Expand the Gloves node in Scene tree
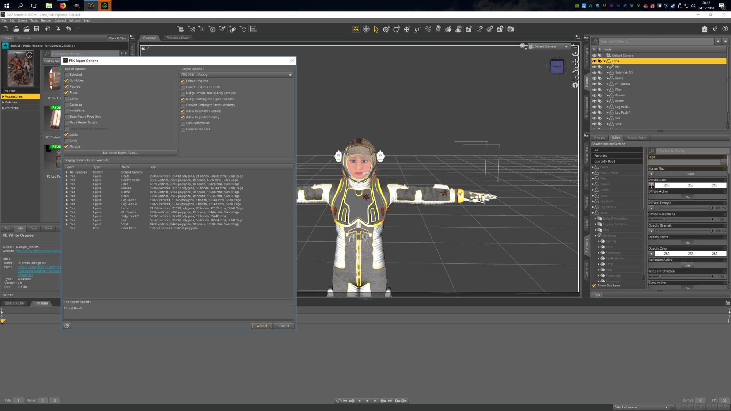Image resolution: width=731 pixels, height=411 pixels. tap(607, 95)
